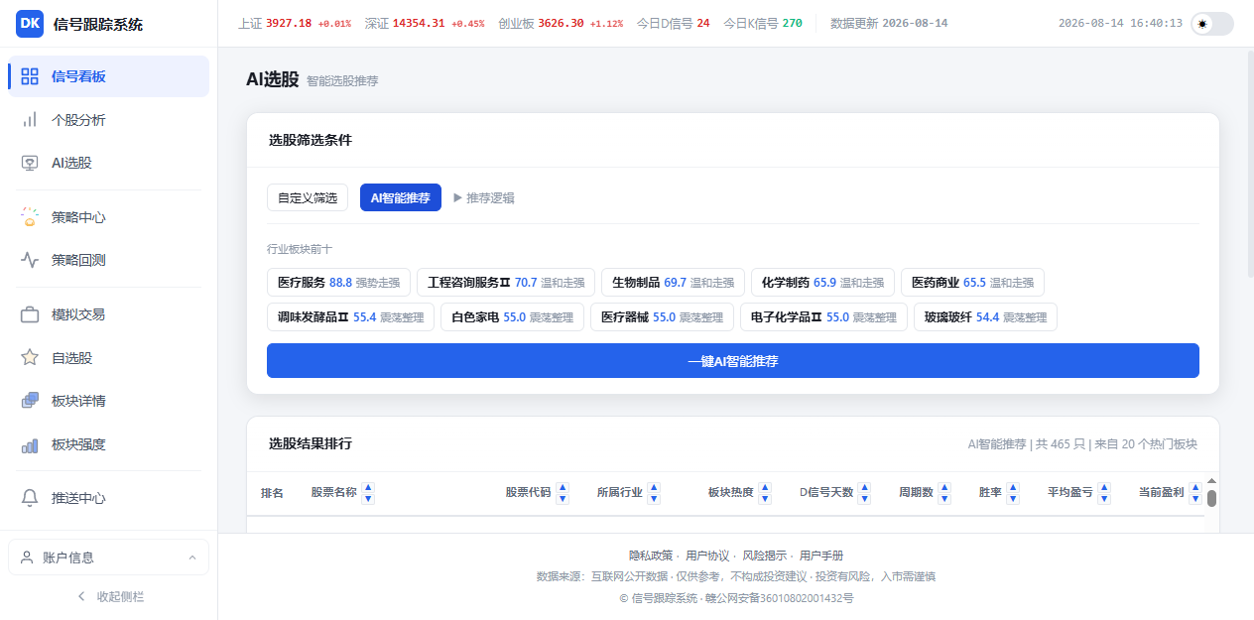Click the 板块强度 bar chart icon
1254x620 pixels.
tap(30, 444)
